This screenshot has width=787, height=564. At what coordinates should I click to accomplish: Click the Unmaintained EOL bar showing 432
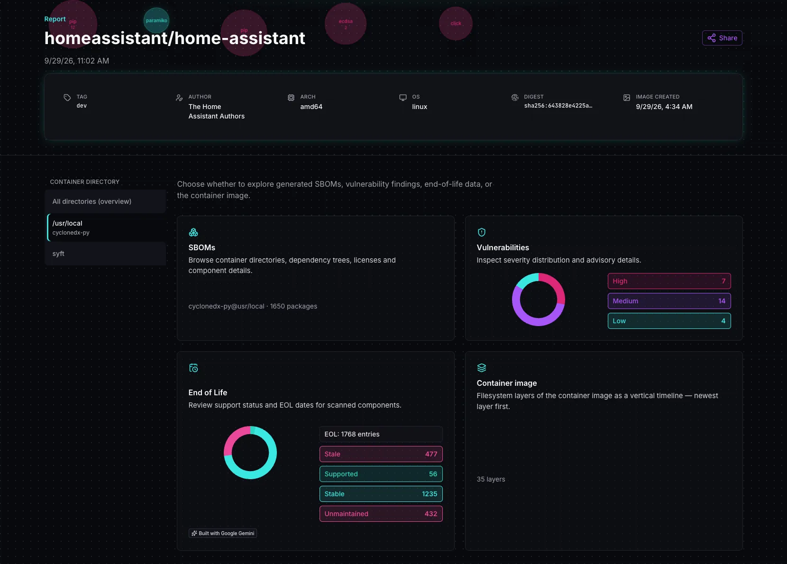pos(381,514)
